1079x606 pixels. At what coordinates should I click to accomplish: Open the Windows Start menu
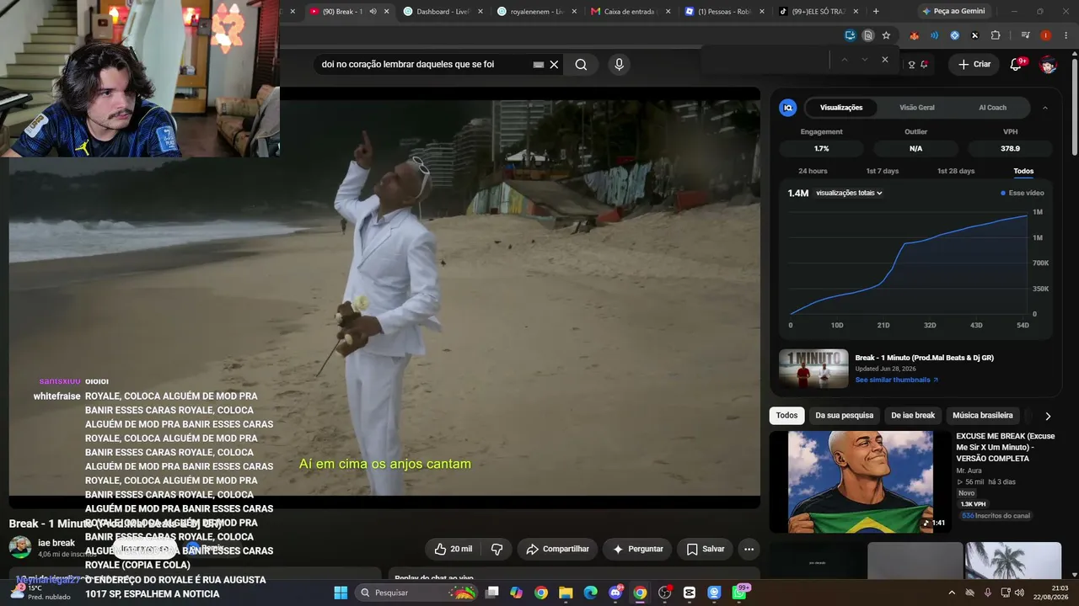(x=341, y=593)
